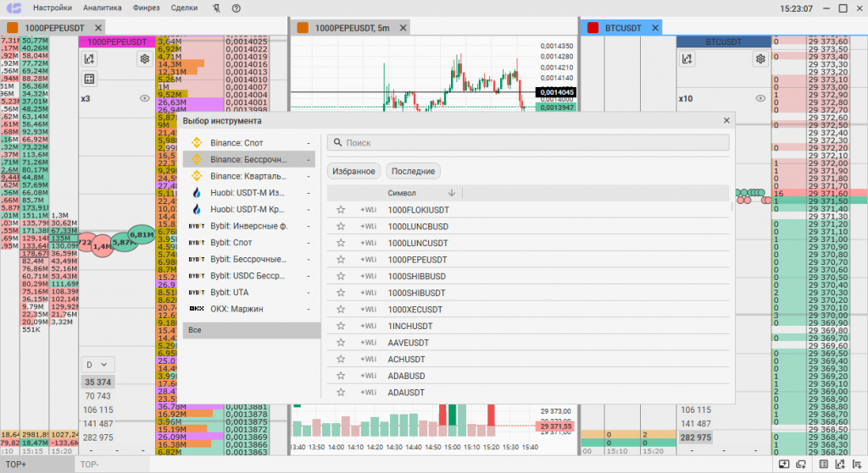Expand Huobi: USDT-M Кр... dash expander

(x=309, y=210)
